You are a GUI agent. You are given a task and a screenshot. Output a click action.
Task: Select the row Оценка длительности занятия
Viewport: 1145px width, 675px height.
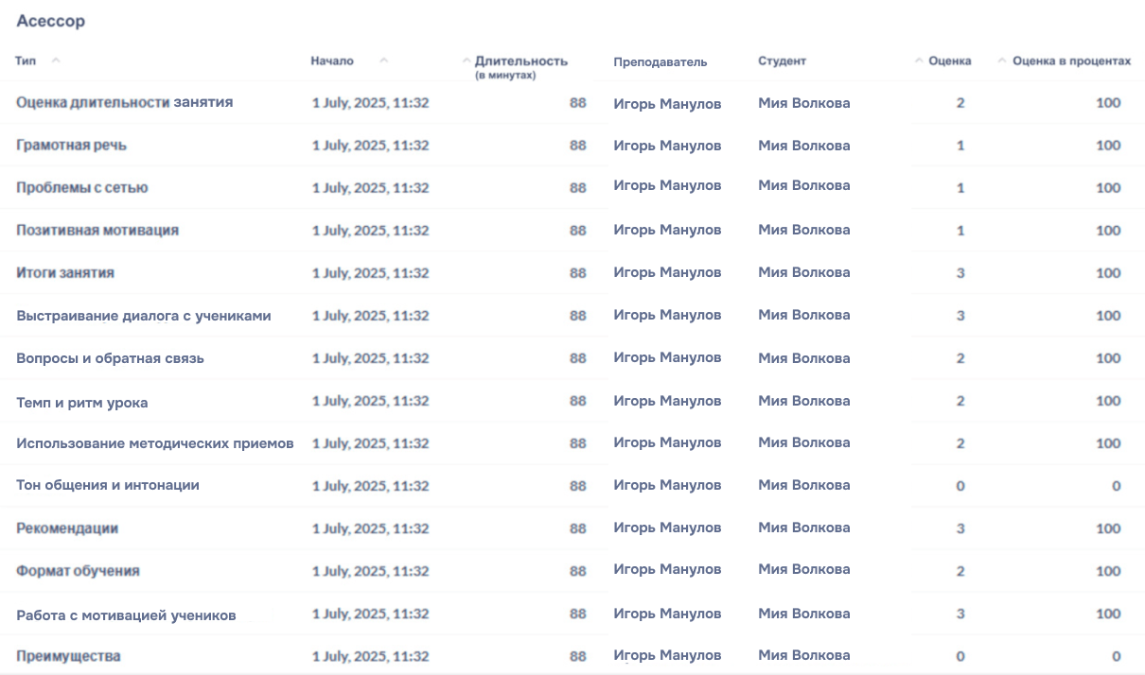pos(572,102)
